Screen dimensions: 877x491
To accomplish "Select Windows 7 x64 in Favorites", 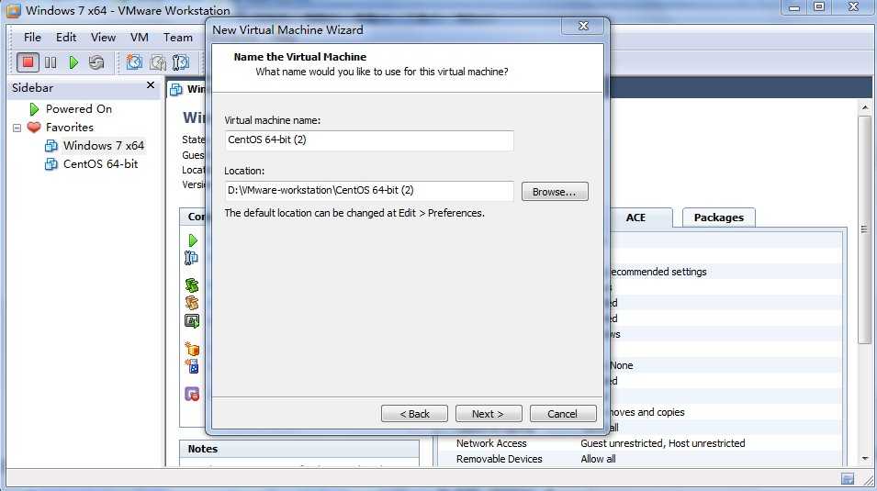I will [x=104, y=145].
